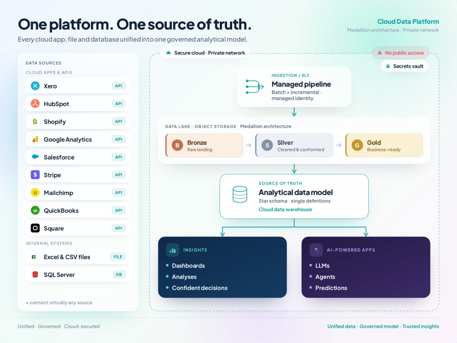The height and width of the screenshot is (343, 457).
Task: Click the Star schema · single definitions text
Action: click(x=294, y=201)
